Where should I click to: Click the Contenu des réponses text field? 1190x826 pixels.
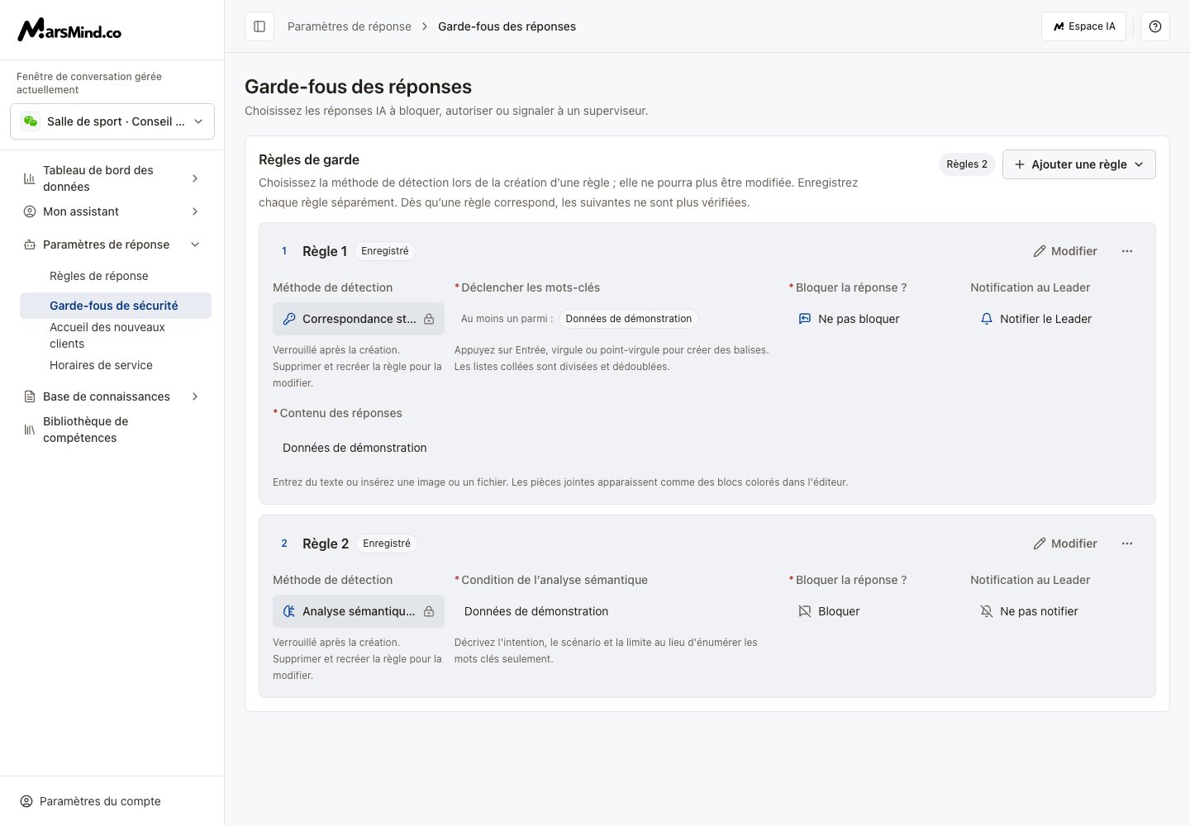(x=707, y=448)
